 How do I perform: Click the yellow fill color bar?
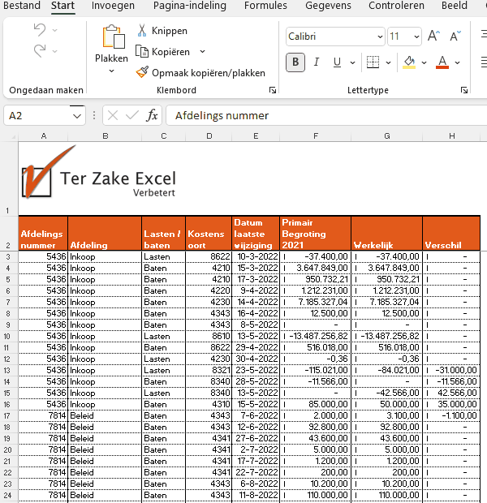point(409,67)
